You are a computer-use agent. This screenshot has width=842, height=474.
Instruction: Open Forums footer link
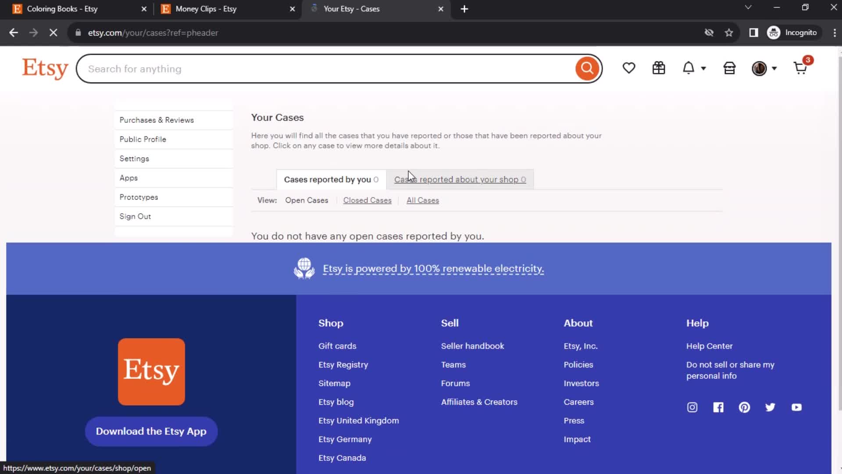455,383
